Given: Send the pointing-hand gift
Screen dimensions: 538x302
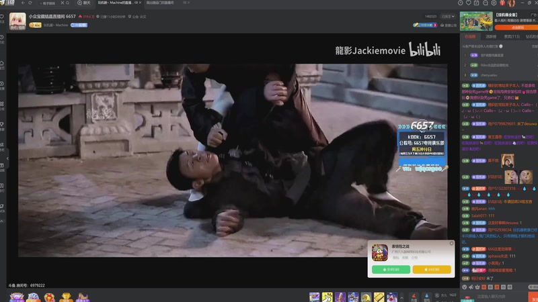Looking at the screenshot, I should click(327, 297).
